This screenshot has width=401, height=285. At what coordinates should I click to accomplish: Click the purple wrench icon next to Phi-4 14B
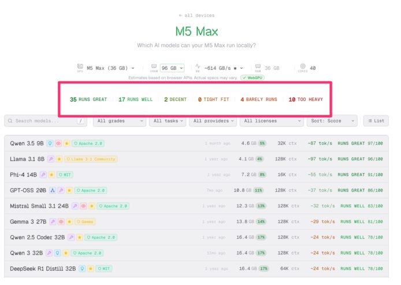coord(43,175)
